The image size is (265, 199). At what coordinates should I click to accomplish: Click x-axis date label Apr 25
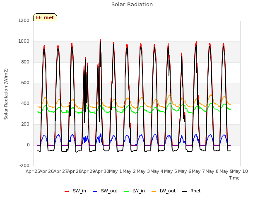(x=33, y=171)
